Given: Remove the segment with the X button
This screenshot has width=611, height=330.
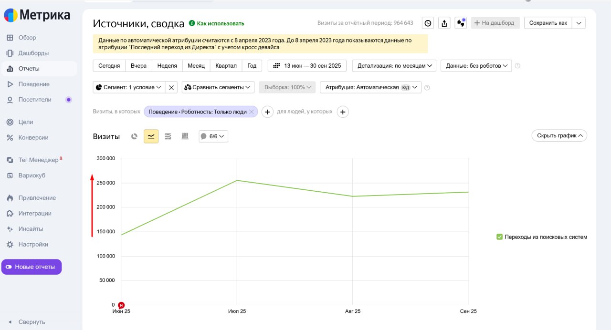Looking at the screenshot, I should (172, 87).
